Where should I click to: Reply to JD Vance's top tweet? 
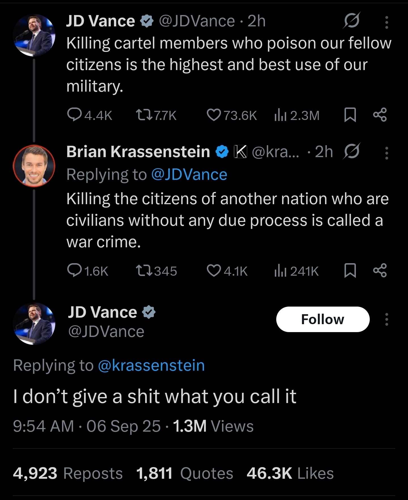[x=74, y=115]
